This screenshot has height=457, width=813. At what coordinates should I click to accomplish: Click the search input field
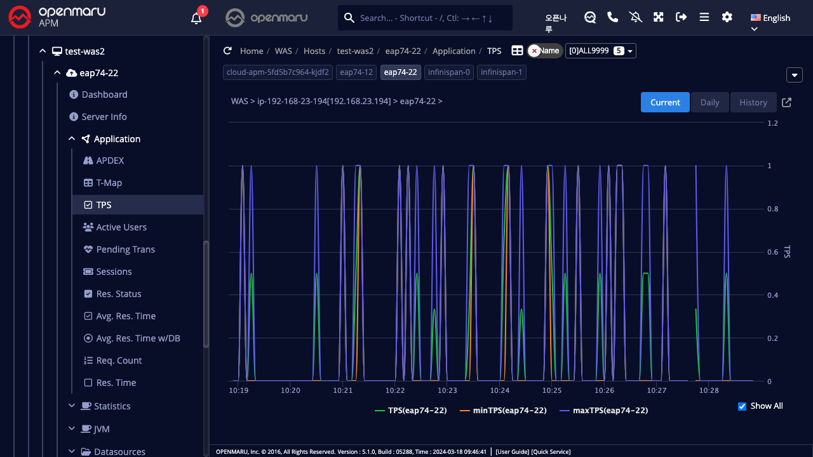pos(432,18)
